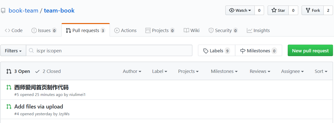Click pull request icon beside 西师爱阅首页制作代码

(x=9, y=87)
